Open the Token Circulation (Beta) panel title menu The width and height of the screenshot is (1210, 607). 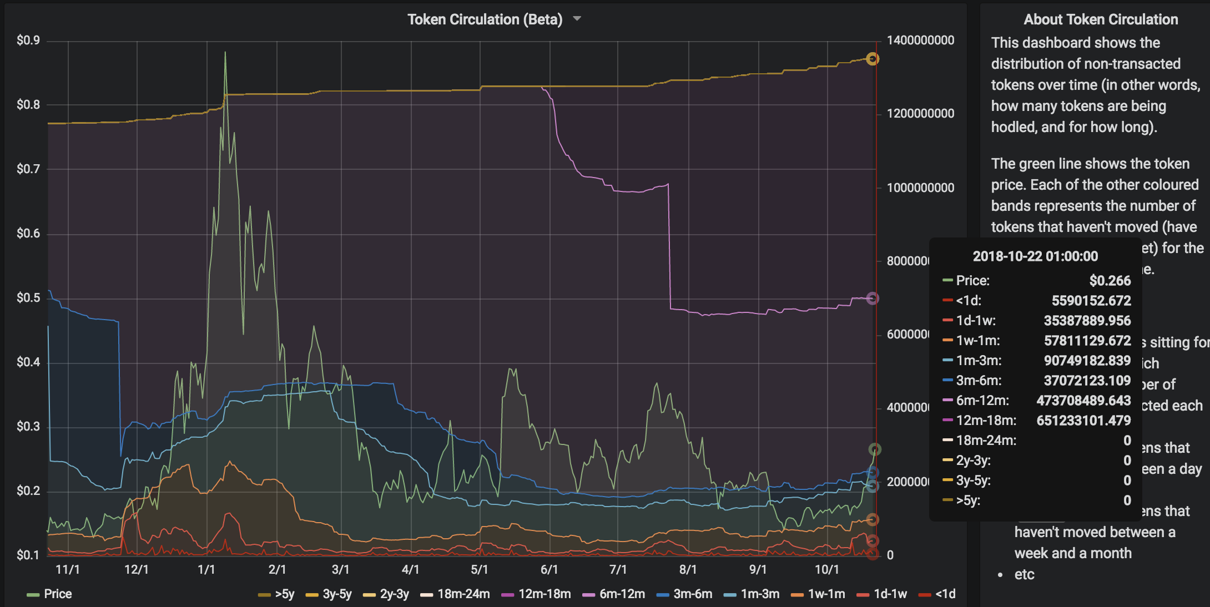pyautogui.click(x=485, y=19)
